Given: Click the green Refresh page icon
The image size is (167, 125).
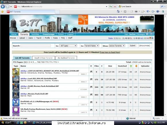Looking at the screenshot, I should point(111,7).
